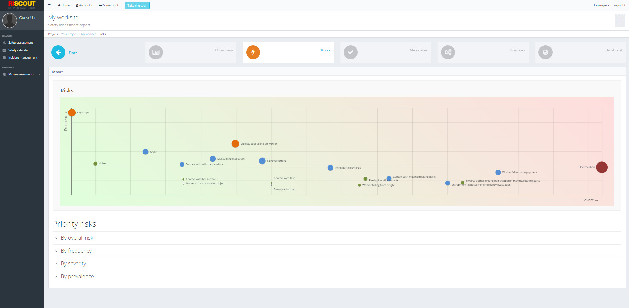Click the red Electrocution risk bubble
The width and height of the screenshot is (629, 308).
click(602, 167)
